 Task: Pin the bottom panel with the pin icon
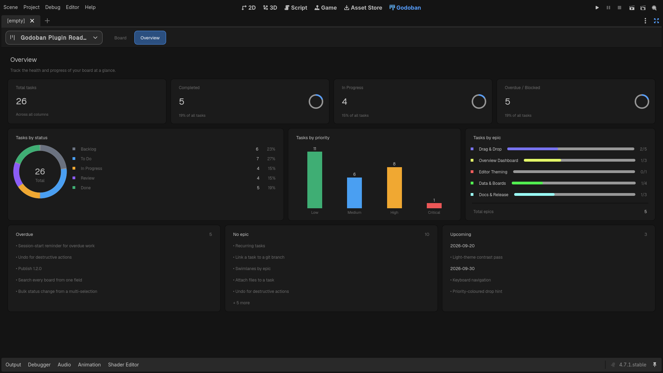pyautogui.click(x=654, y=365)
